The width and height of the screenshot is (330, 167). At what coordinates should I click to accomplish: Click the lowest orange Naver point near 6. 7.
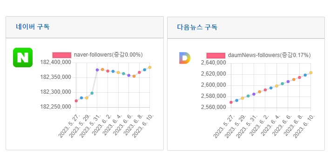pyautogui.click(x=134, y=76)
